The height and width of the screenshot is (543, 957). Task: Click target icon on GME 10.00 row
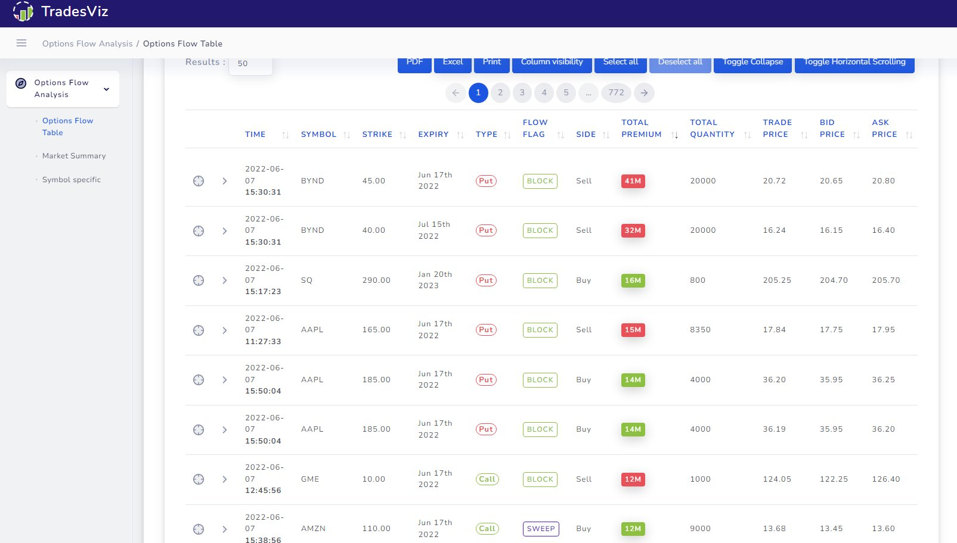[x=199, y=479]
